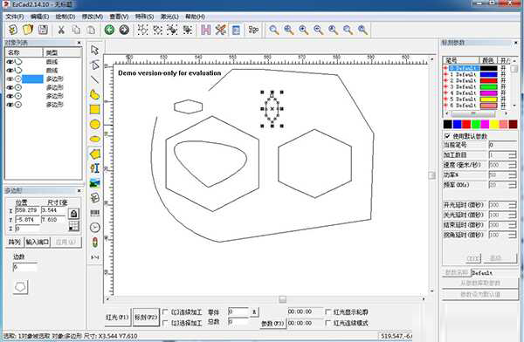Toggle eye icon of the highlighted polygon row
Image resolution: width=524 pixels, height=342 pixels.
coord(10,79)
